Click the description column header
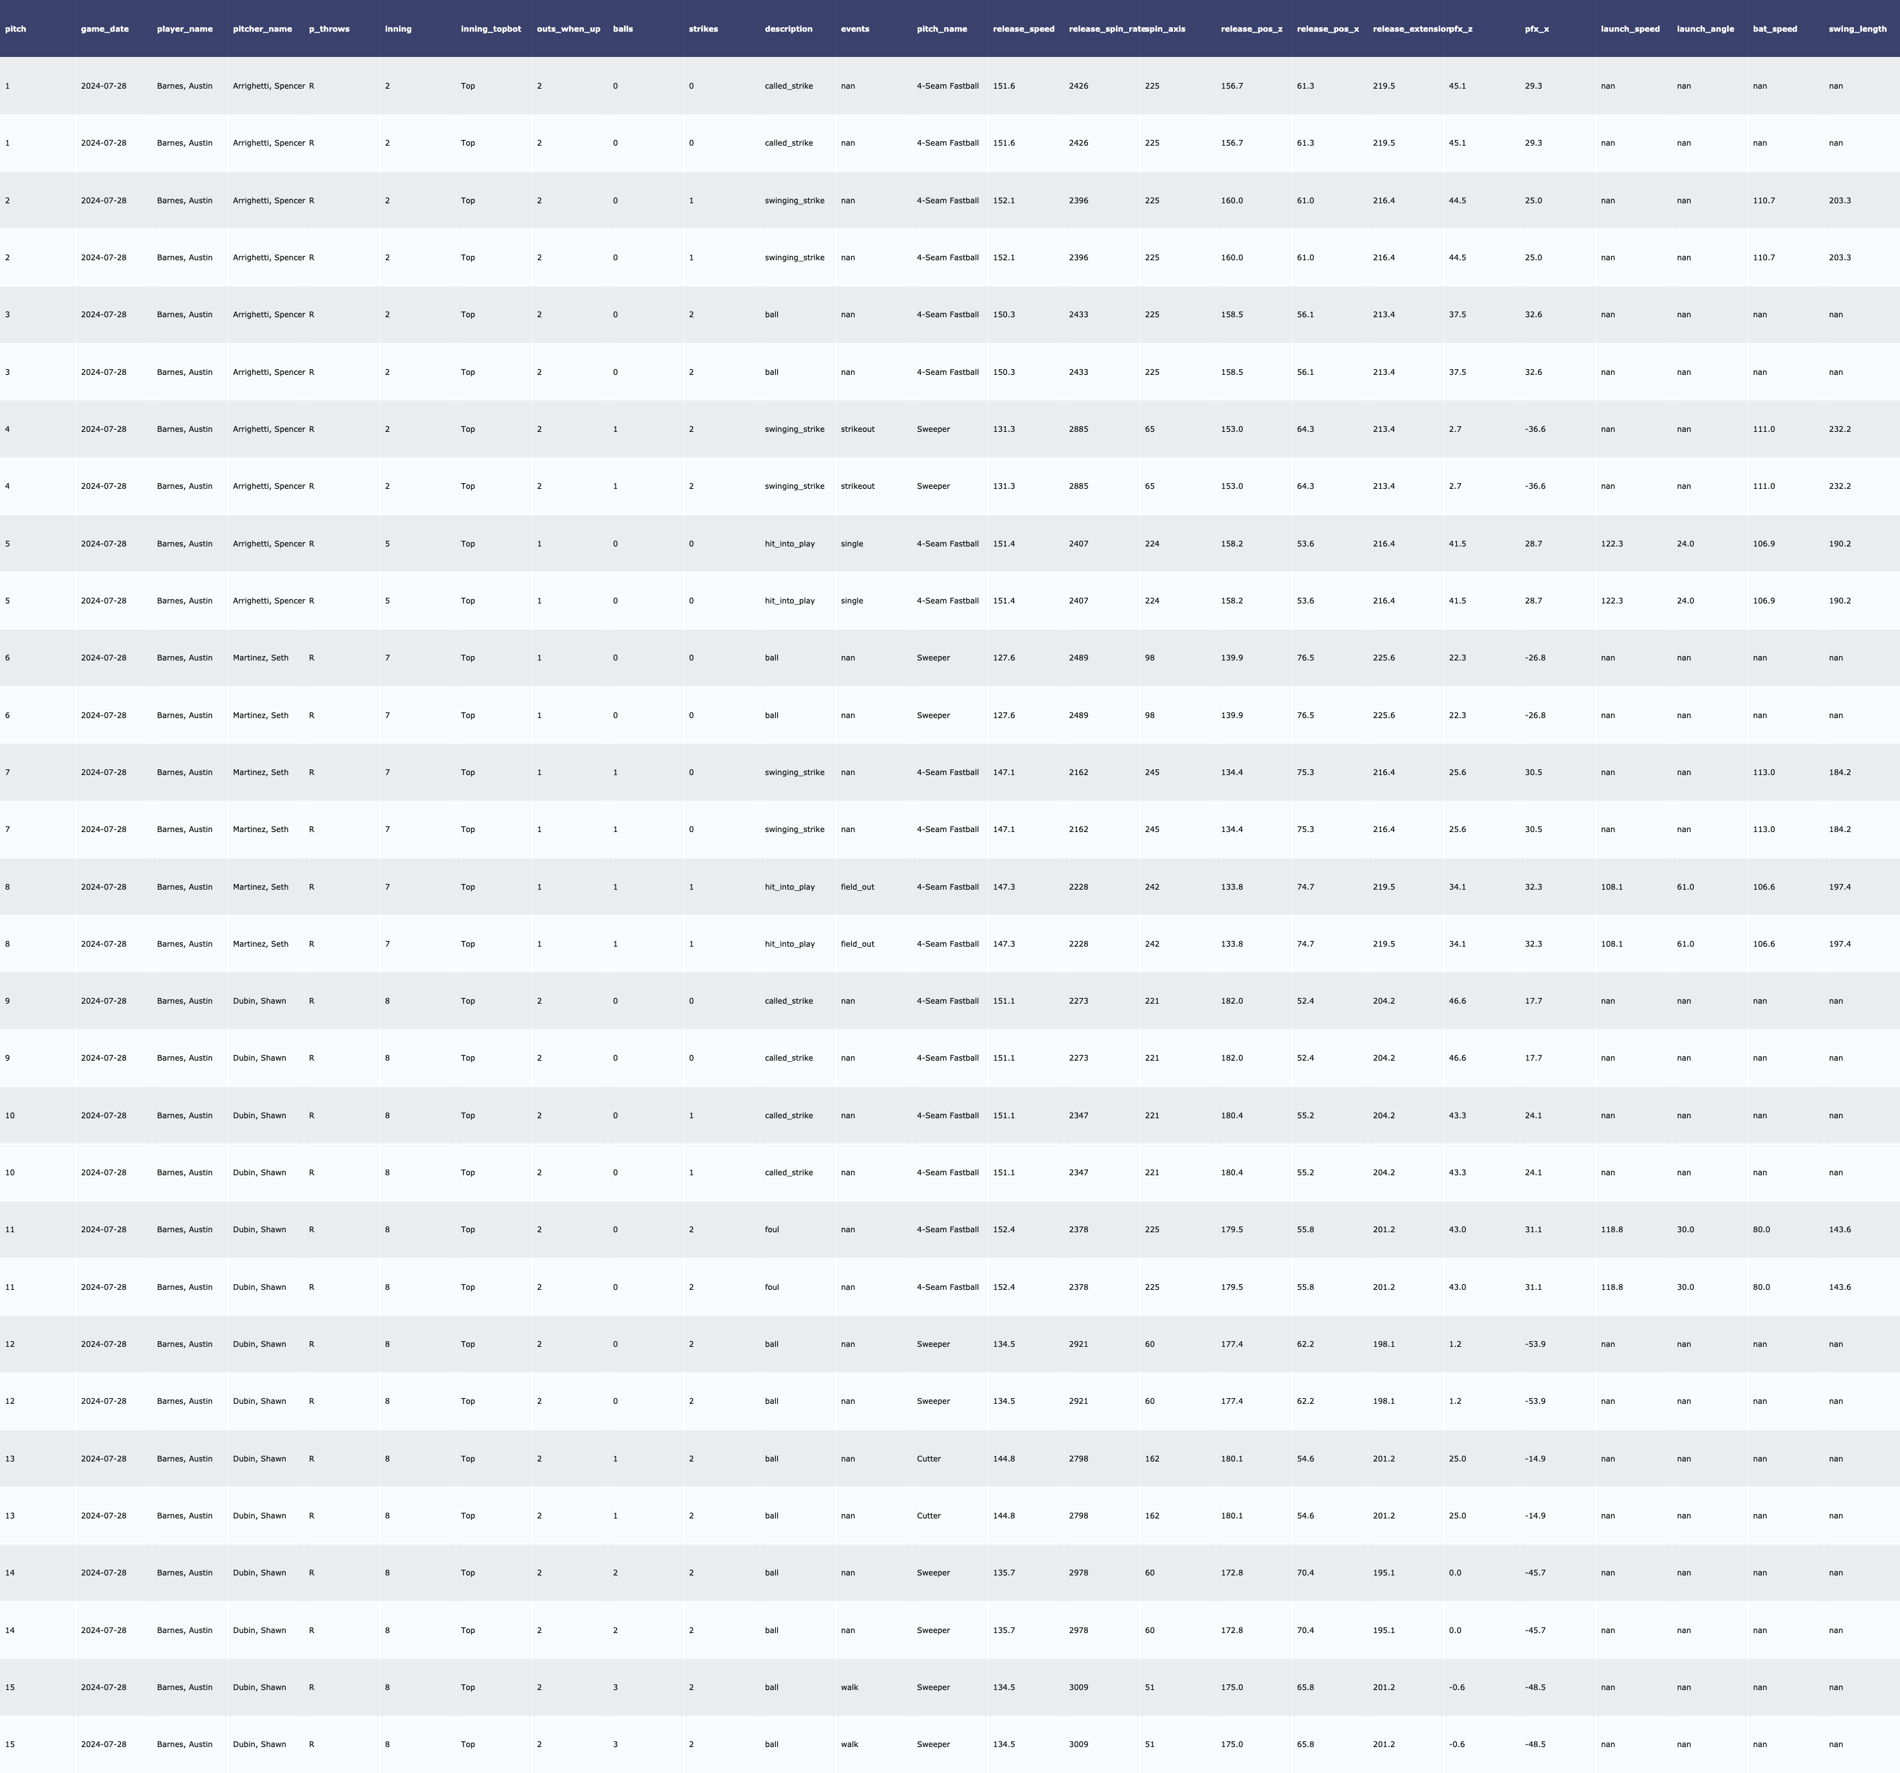 coord(788,28)
